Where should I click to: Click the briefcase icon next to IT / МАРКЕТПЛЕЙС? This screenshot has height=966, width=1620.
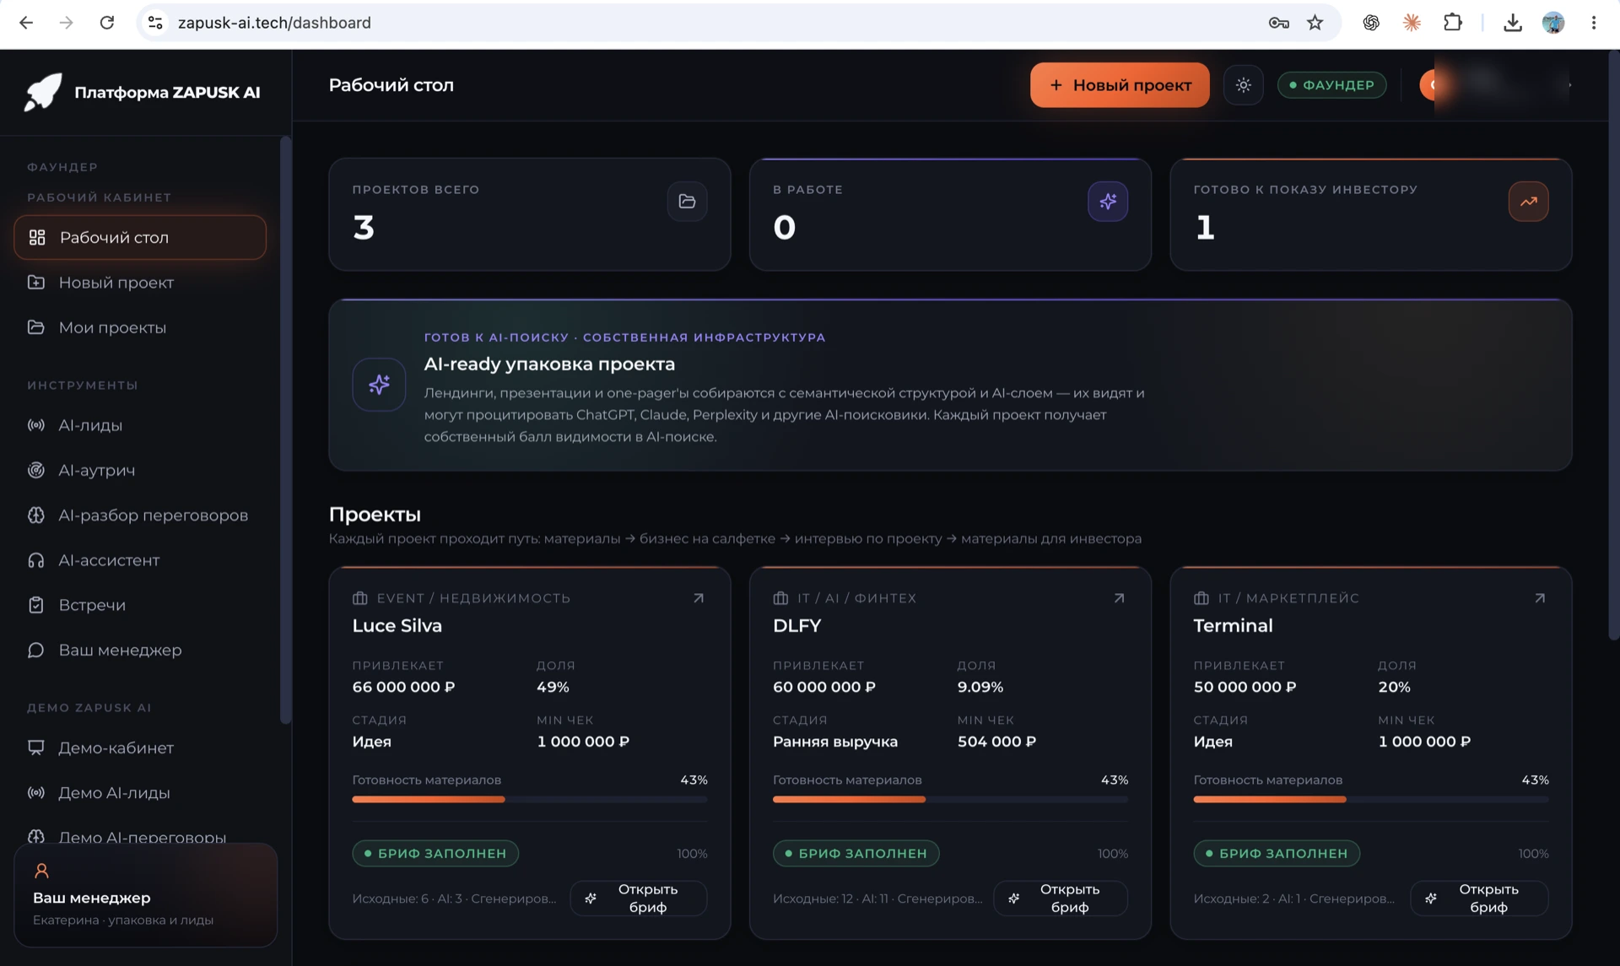tap(1201, 598)
